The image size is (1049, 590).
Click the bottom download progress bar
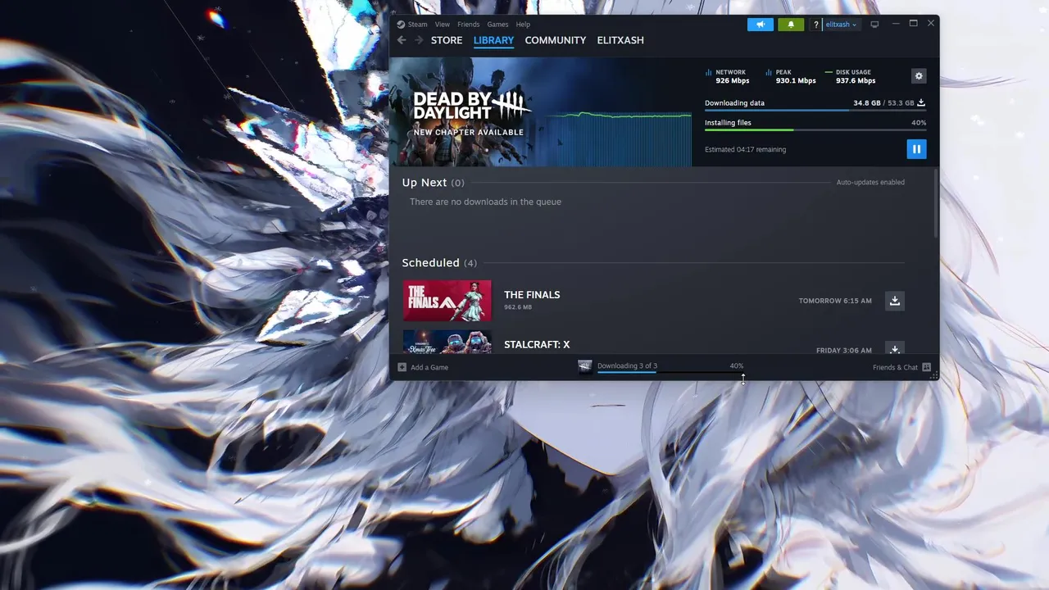pyautogui.click(x=670, y=372)
